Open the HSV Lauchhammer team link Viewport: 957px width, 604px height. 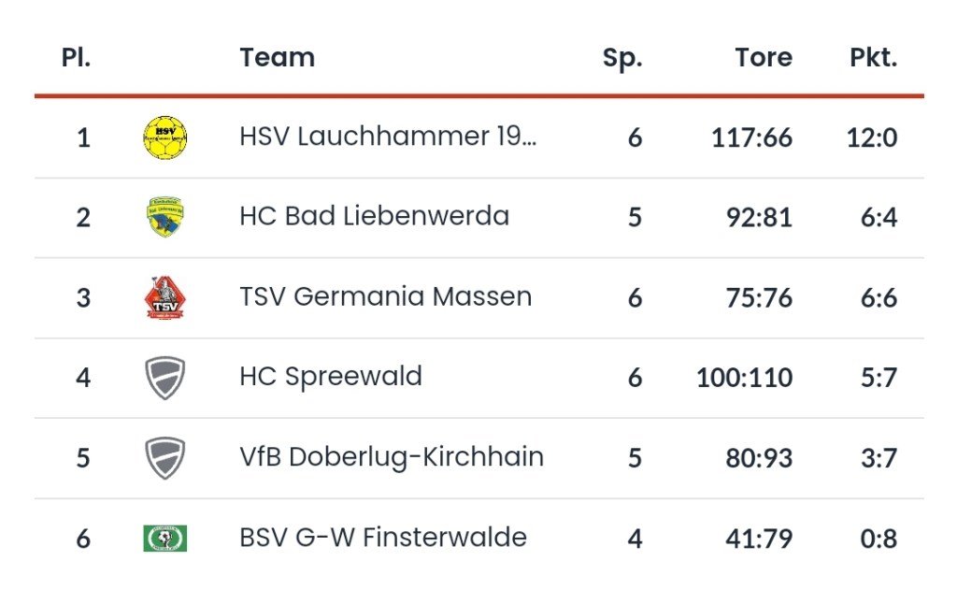[x=388, y=137]
